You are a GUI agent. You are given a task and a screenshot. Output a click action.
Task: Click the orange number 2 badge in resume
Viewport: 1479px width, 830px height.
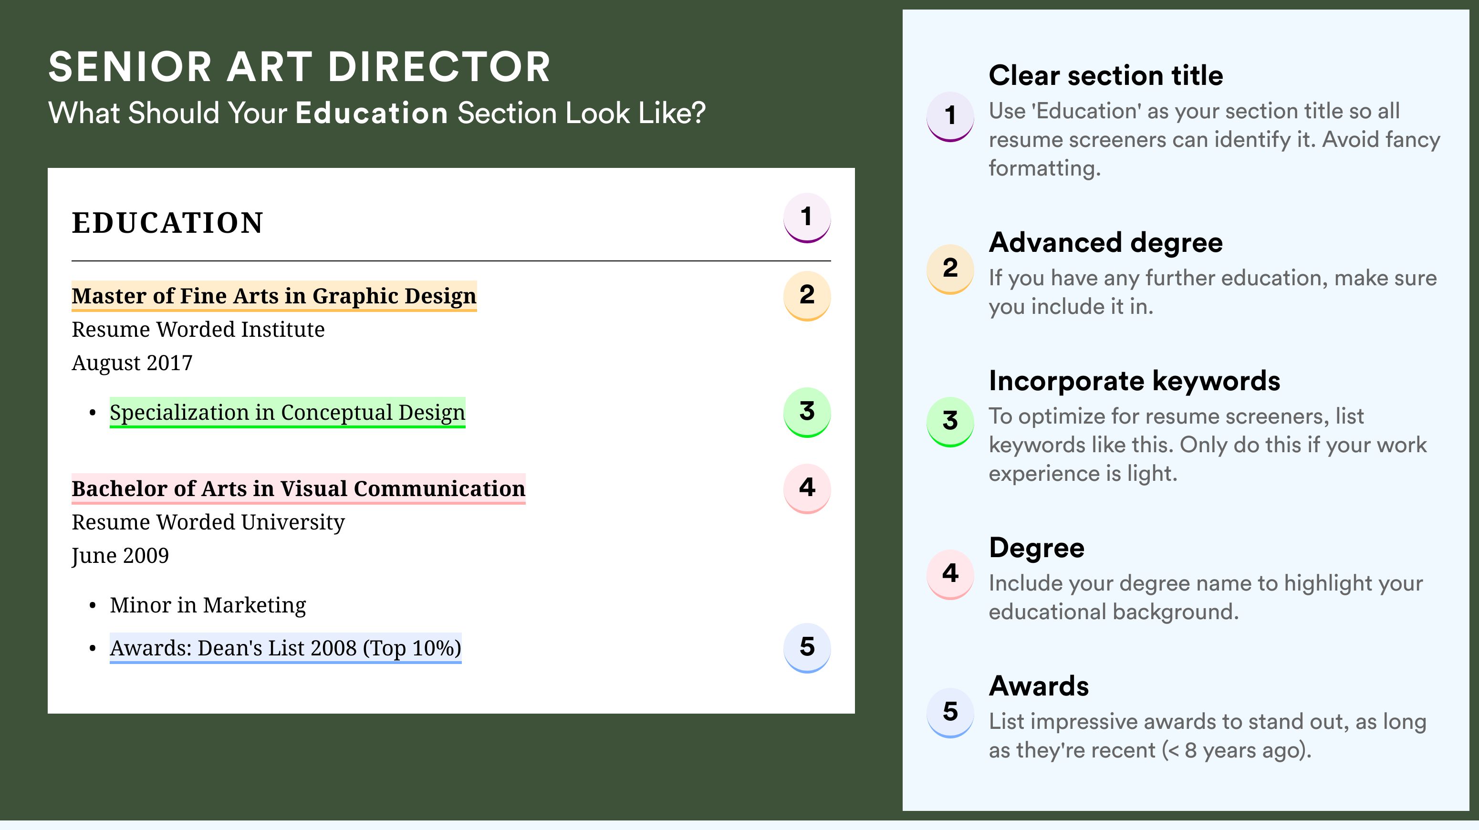click(x=807, y=295)
